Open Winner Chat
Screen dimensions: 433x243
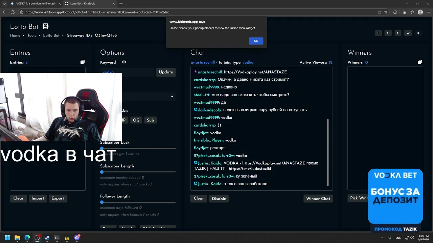pos(318,198)
